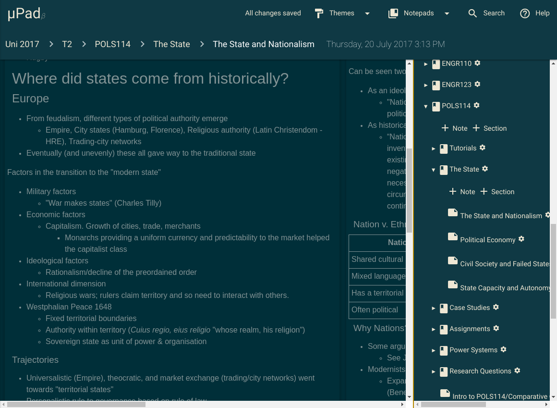Expand the Assignments section arrow
This screenshot has height=408, width=557.
point(434,330)
